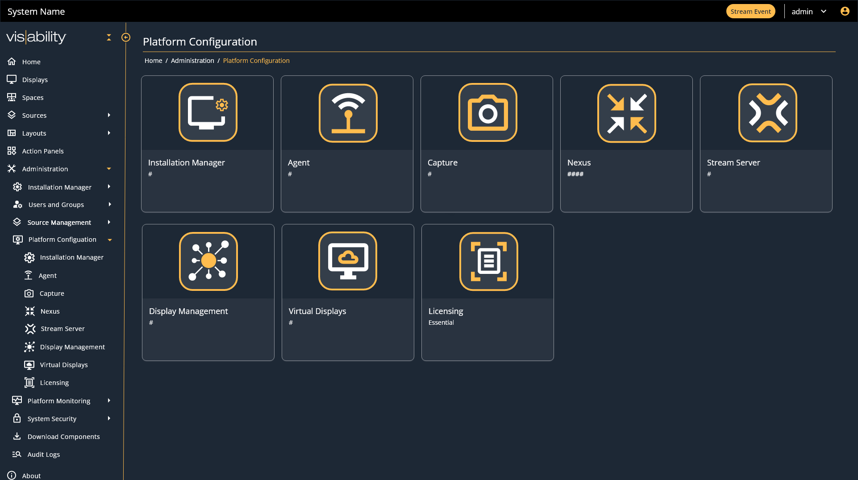
Task: Click the Download Components arrow icon
Action: point(17,436)
